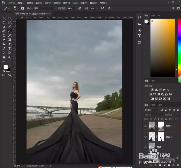
Task: Collapse the left toolbox double arrows
Action: tap(2, 12)
